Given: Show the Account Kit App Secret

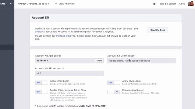Looking at the screenshot, I should coord(99,61).
